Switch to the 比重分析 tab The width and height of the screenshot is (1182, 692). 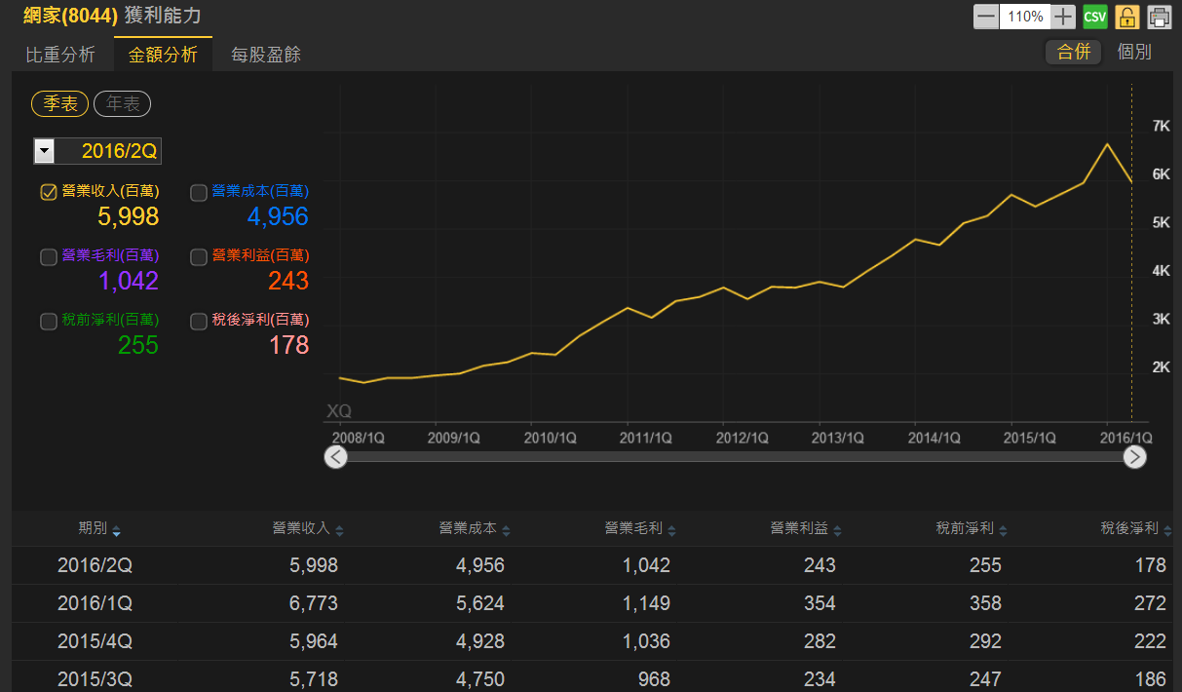click(60, 55)
